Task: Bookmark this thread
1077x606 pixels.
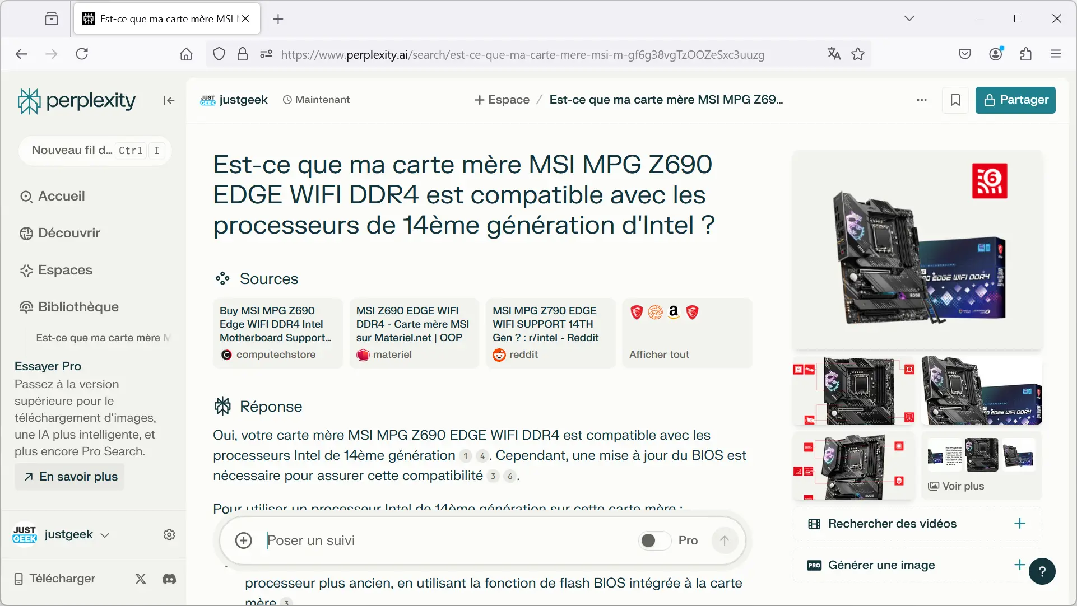Action: point(955,100)
